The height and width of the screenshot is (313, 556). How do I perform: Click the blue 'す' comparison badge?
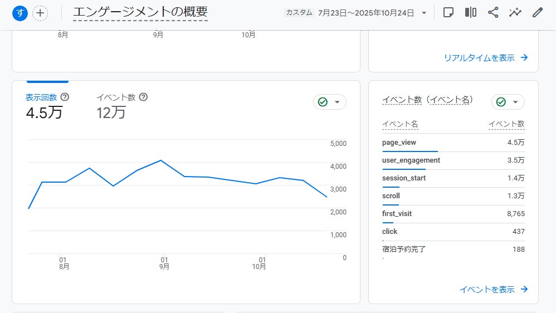19,13
